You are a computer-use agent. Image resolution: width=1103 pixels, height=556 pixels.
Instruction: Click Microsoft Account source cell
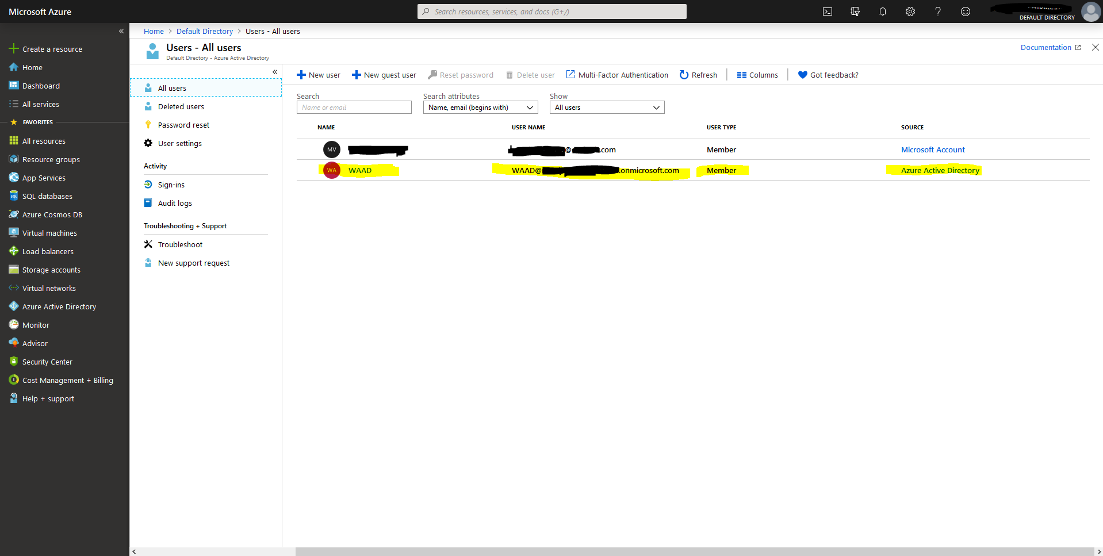[933, 149]
